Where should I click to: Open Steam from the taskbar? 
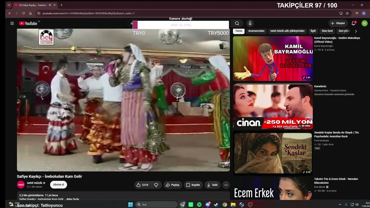click(216, 205)
